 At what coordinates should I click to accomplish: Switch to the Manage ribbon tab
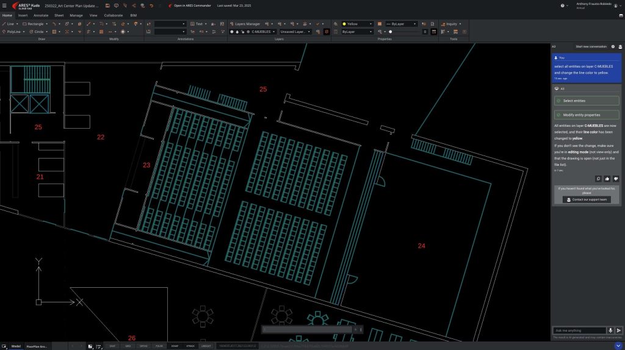coord(76,15)
